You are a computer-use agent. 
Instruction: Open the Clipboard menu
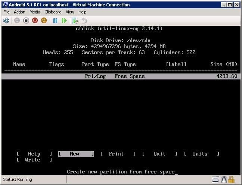click(x=53, y=12)
